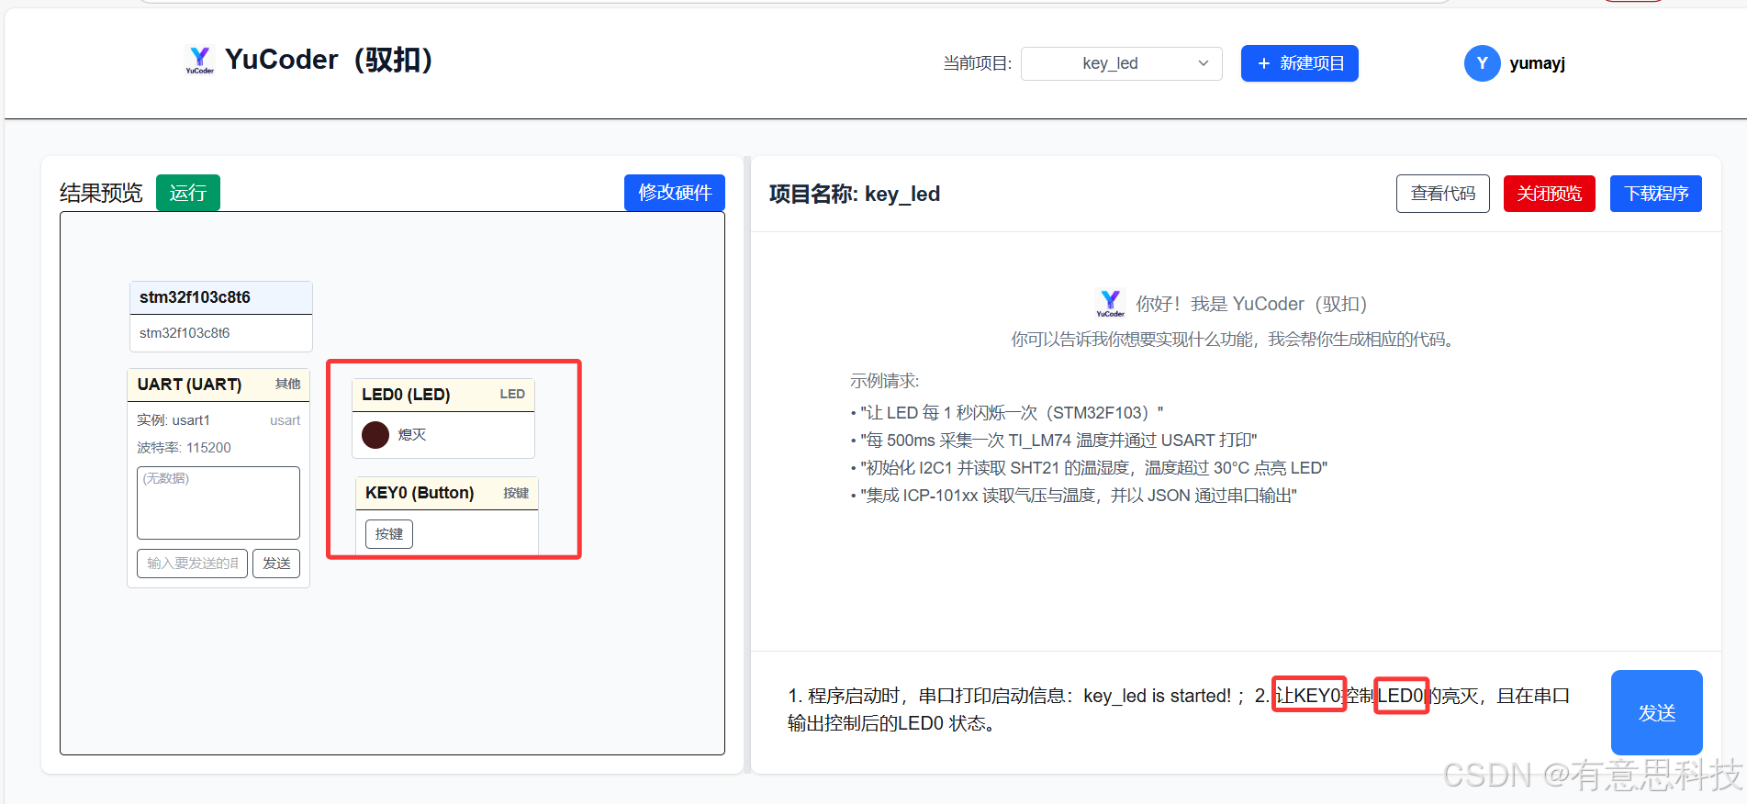Viewport: 1747px width, 804px height.
Task: Run the preview with 运行 button
Action: (x=188, y=193)
